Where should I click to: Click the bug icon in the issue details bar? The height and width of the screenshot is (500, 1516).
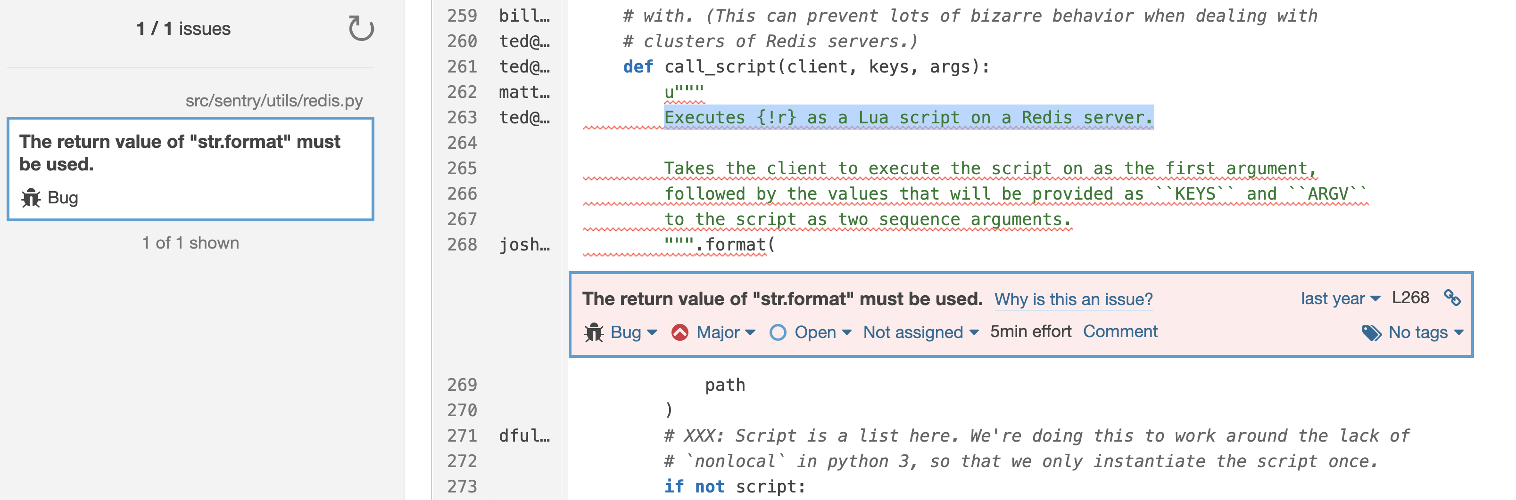pos(594,332)
